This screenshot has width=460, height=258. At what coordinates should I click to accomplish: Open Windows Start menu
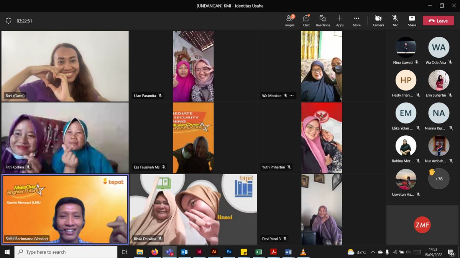coord(7,252)
